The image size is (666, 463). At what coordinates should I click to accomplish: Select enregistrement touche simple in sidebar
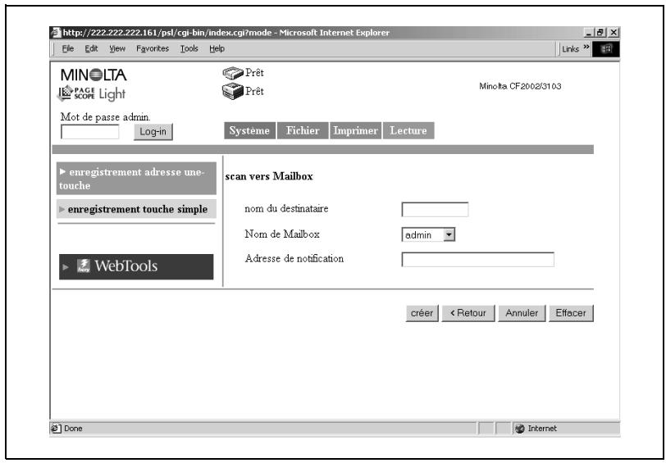(x=136, y=209)
